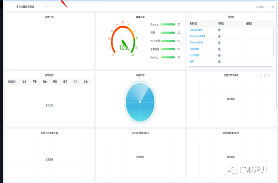Click the 健康态势 panel title
Screen dimensions: 278x183
(x=140, y=17)
